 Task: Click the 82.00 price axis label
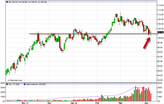[160, 80]
